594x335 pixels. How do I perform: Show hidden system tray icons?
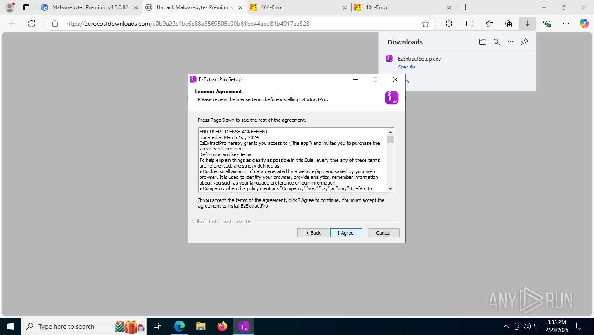coord(506,326)
